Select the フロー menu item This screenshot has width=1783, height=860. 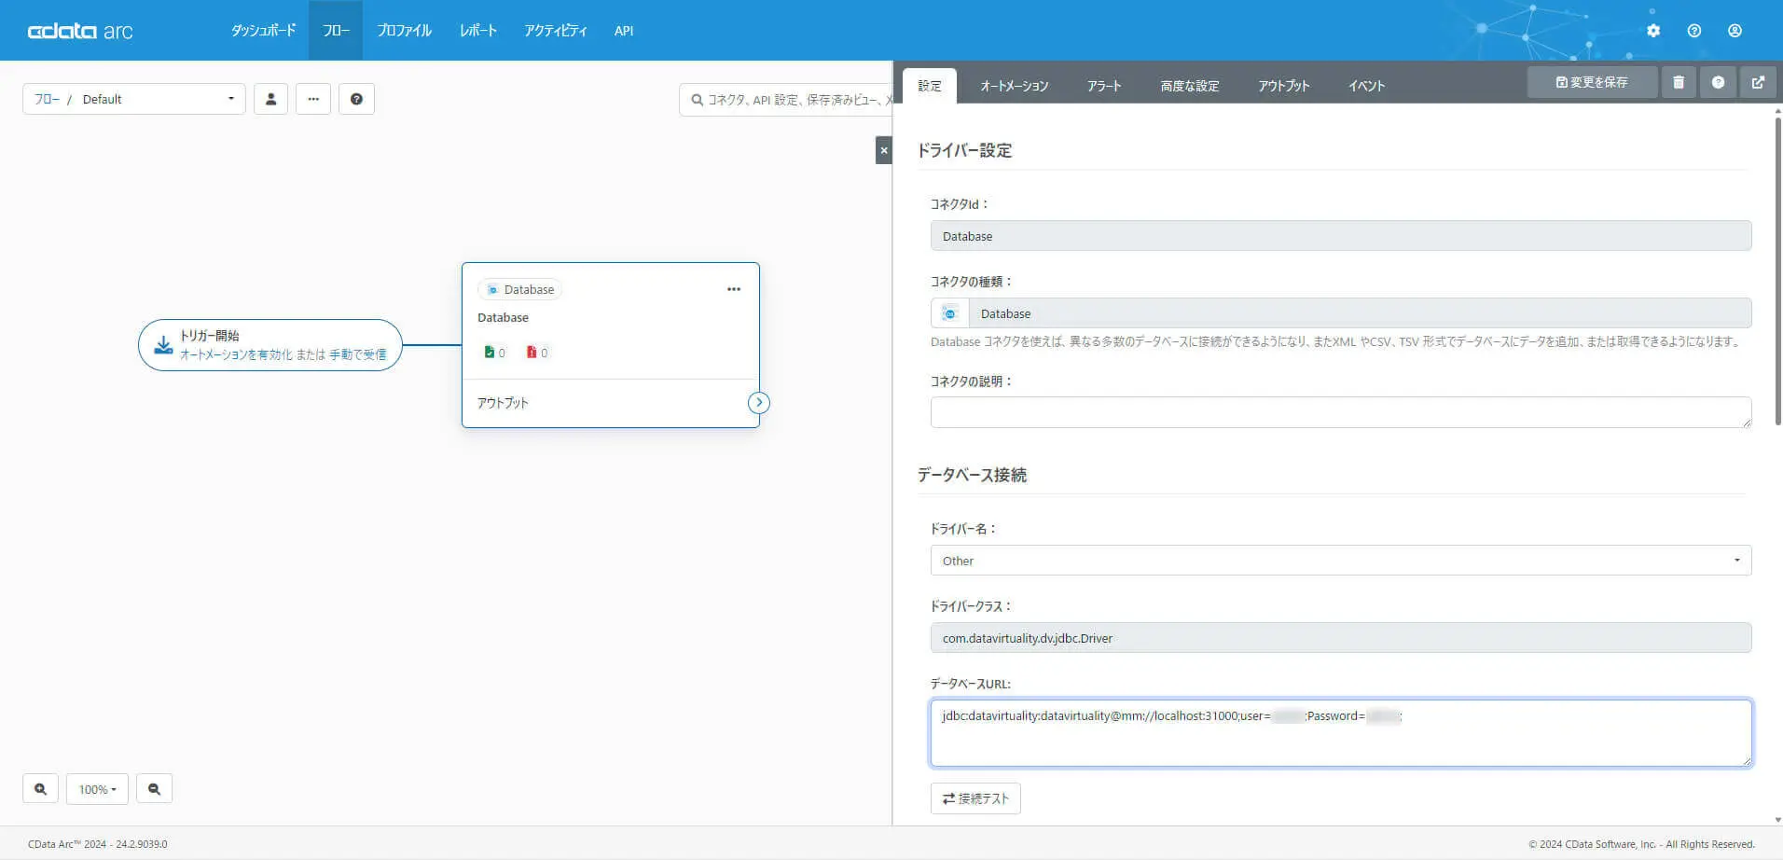pyautogui.click(x=336, y=31)
